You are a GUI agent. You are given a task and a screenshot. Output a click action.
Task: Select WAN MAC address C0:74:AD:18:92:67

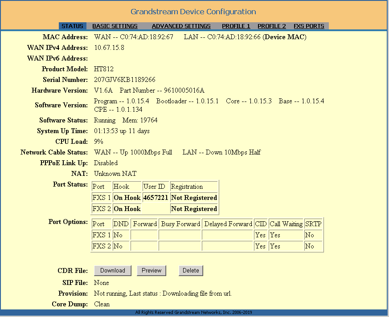coord(147,37)
